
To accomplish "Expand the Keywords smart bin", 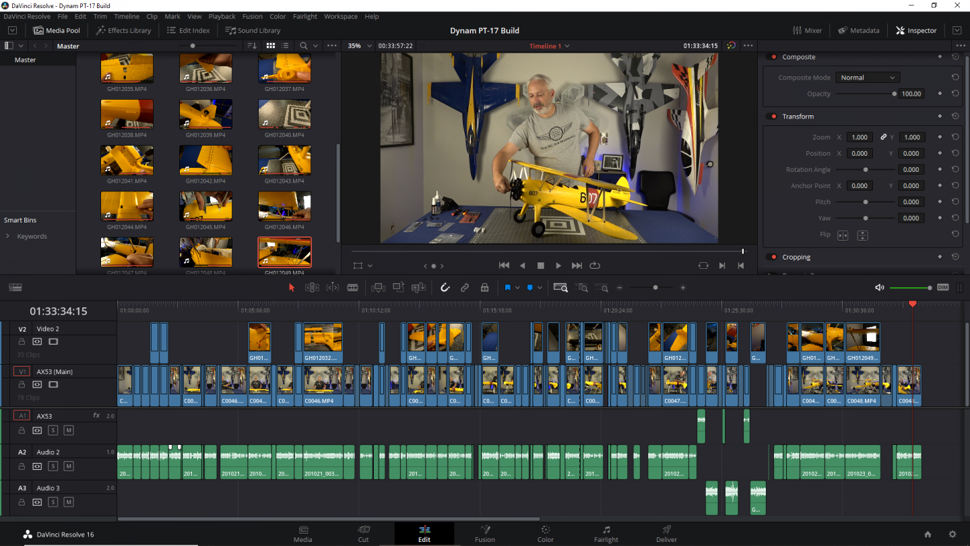I will tap(7, 237).
